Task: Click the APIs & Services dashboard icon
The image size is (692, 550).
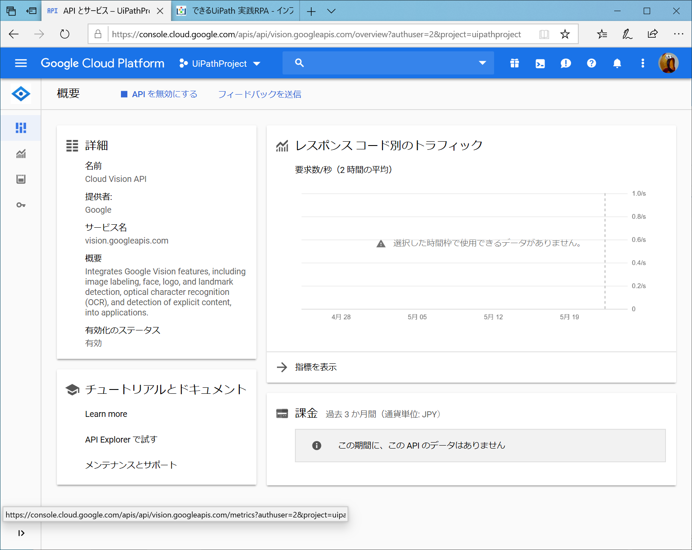Action: pyautogui.click(x=21, y=128)
